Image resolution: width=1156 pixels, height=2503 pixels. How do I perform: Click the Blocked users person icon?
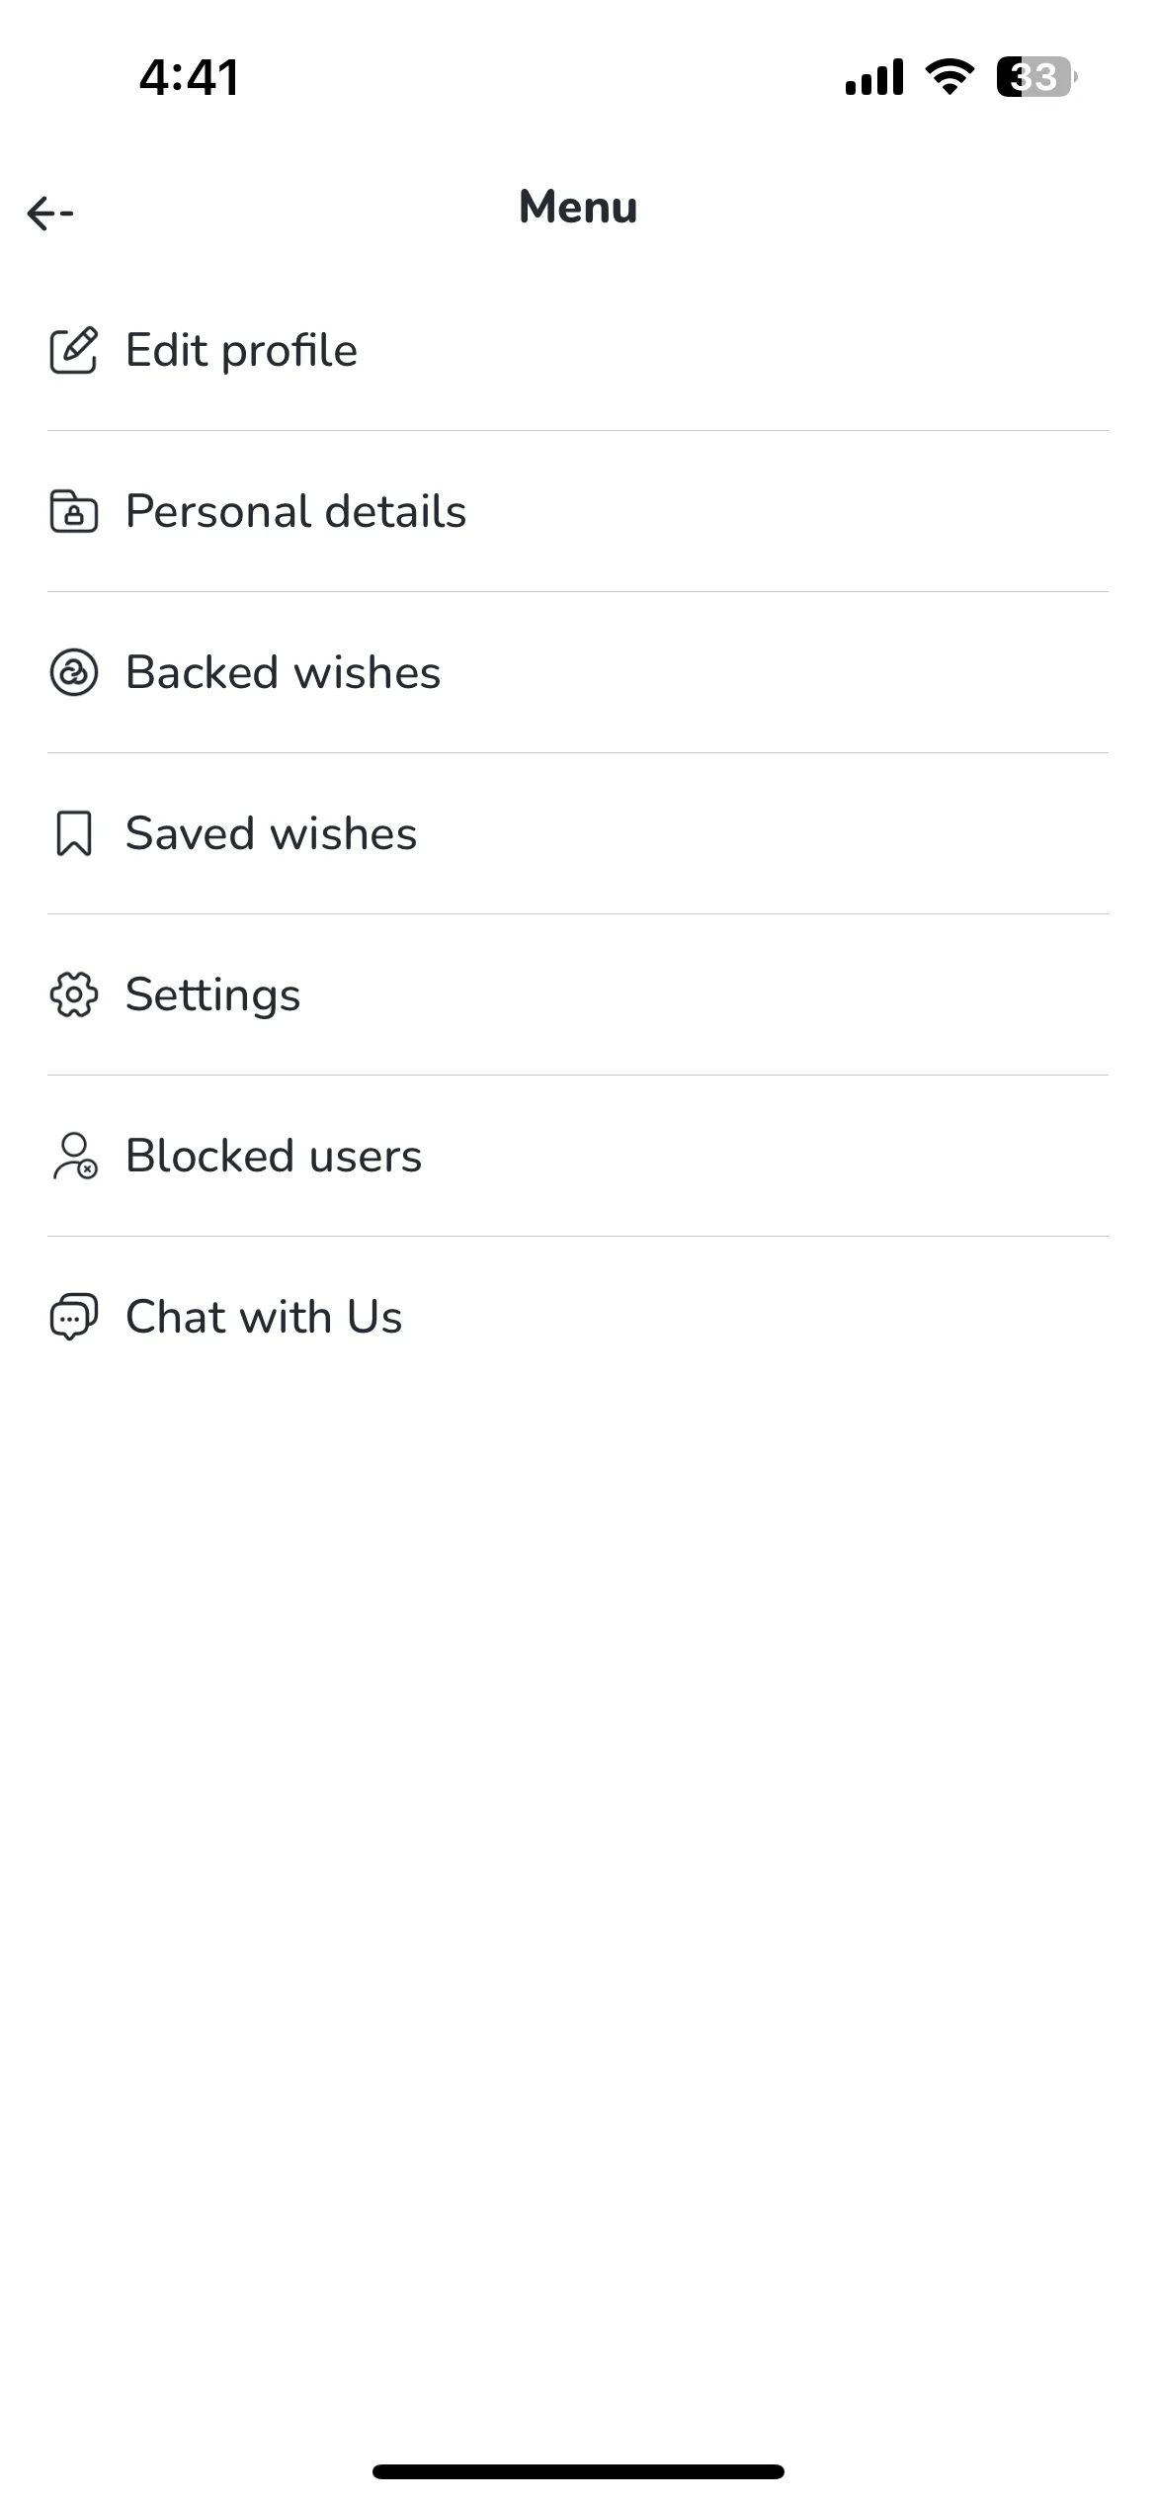(x=74, y=1156)
